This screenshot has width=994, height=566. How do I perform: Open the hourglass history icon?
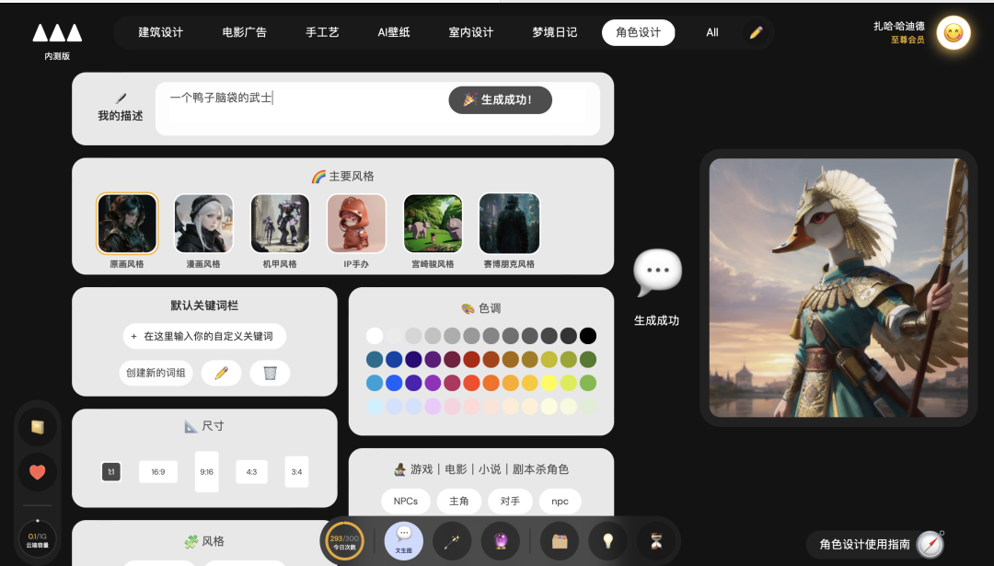click(x=656, y=540)
